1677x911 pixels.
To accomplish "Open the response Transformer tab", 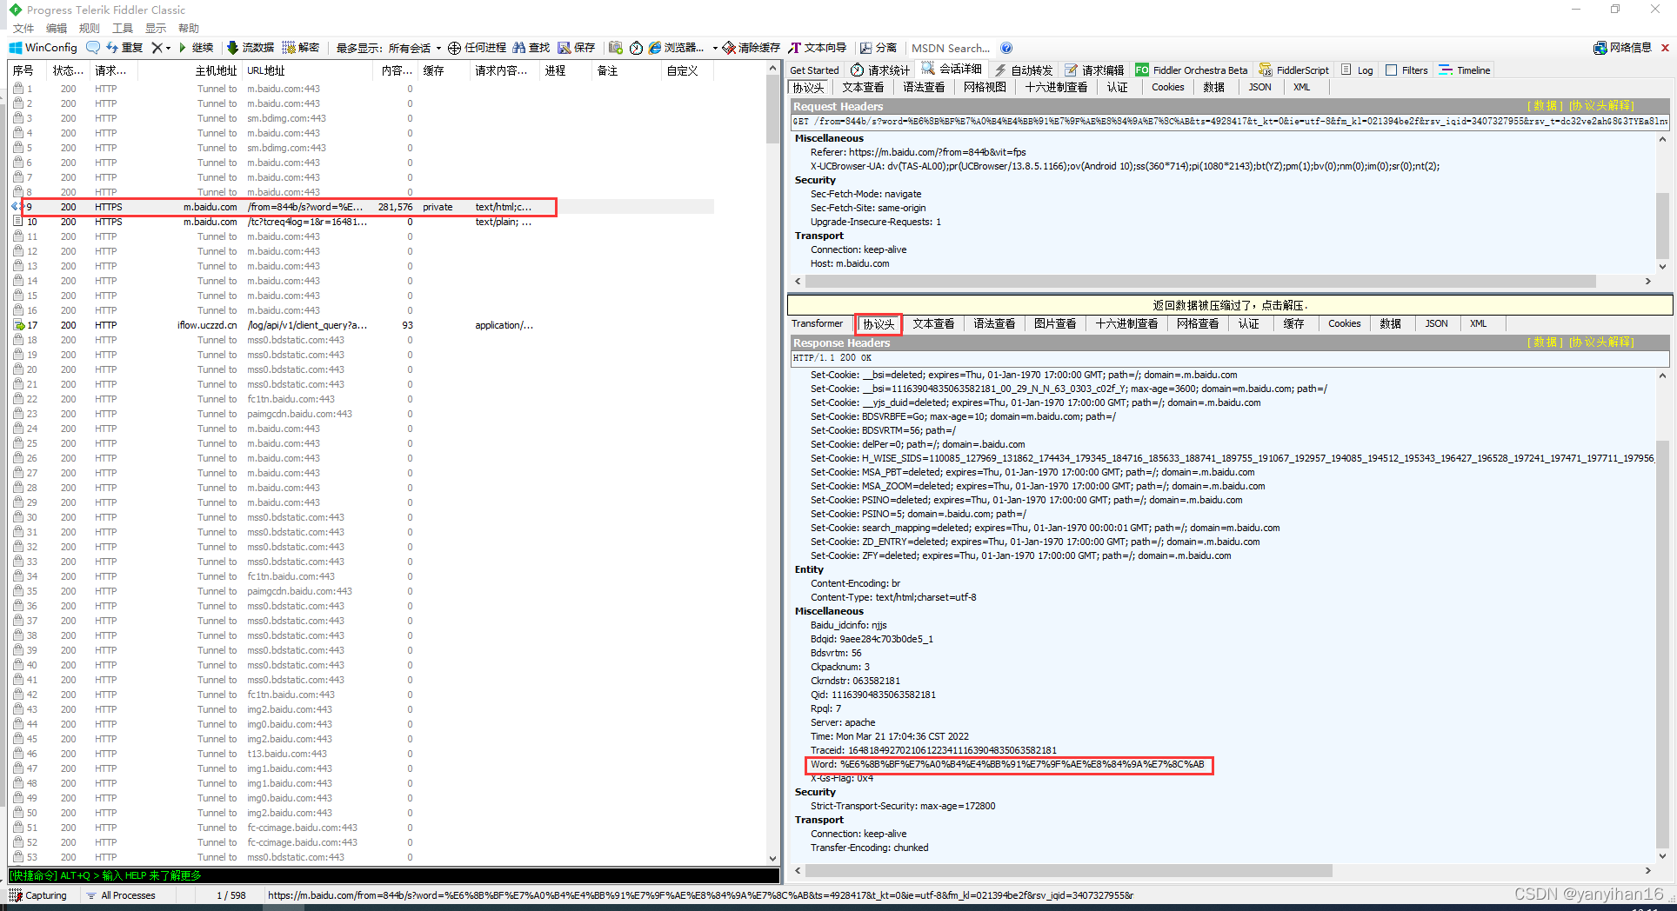I will pyautogui.click(x=818, y=323).
